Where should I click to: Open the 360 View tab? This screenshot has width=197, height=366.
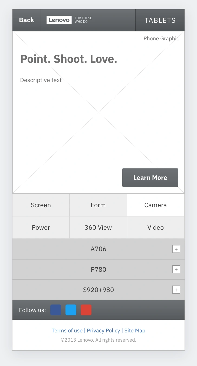(x=98, y=228)
